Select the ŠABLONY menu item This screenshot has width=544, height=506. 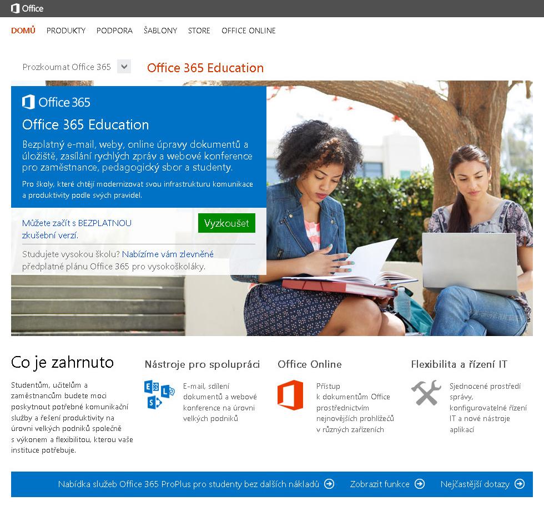[x=160, y=31]
